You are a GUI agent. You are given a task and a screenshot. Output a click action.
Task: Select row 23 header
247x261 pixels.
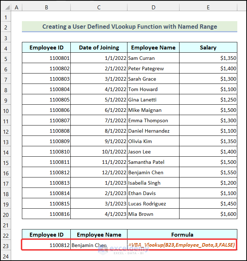[6, 245]
